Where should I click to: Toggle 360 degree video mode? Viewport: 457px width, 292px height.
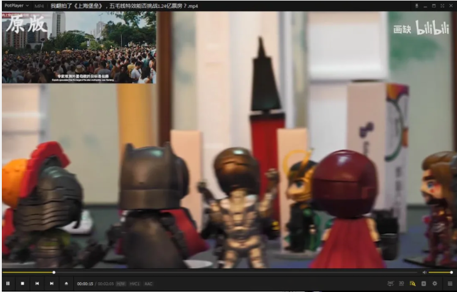point(390,283)
